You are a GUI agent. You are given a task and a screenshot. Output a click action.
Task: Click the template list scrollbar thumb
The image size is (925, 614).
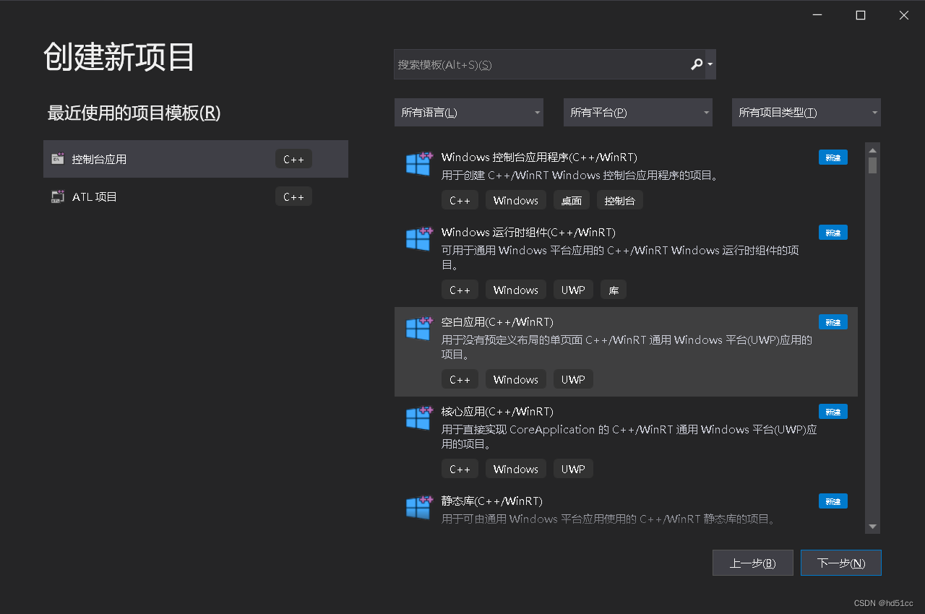[x=872, y=165]
